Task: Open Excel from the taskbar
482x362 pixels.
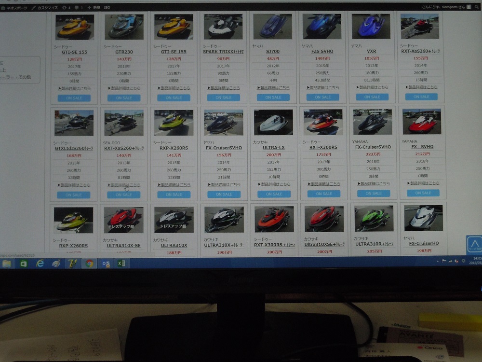Action: [122, 263]
